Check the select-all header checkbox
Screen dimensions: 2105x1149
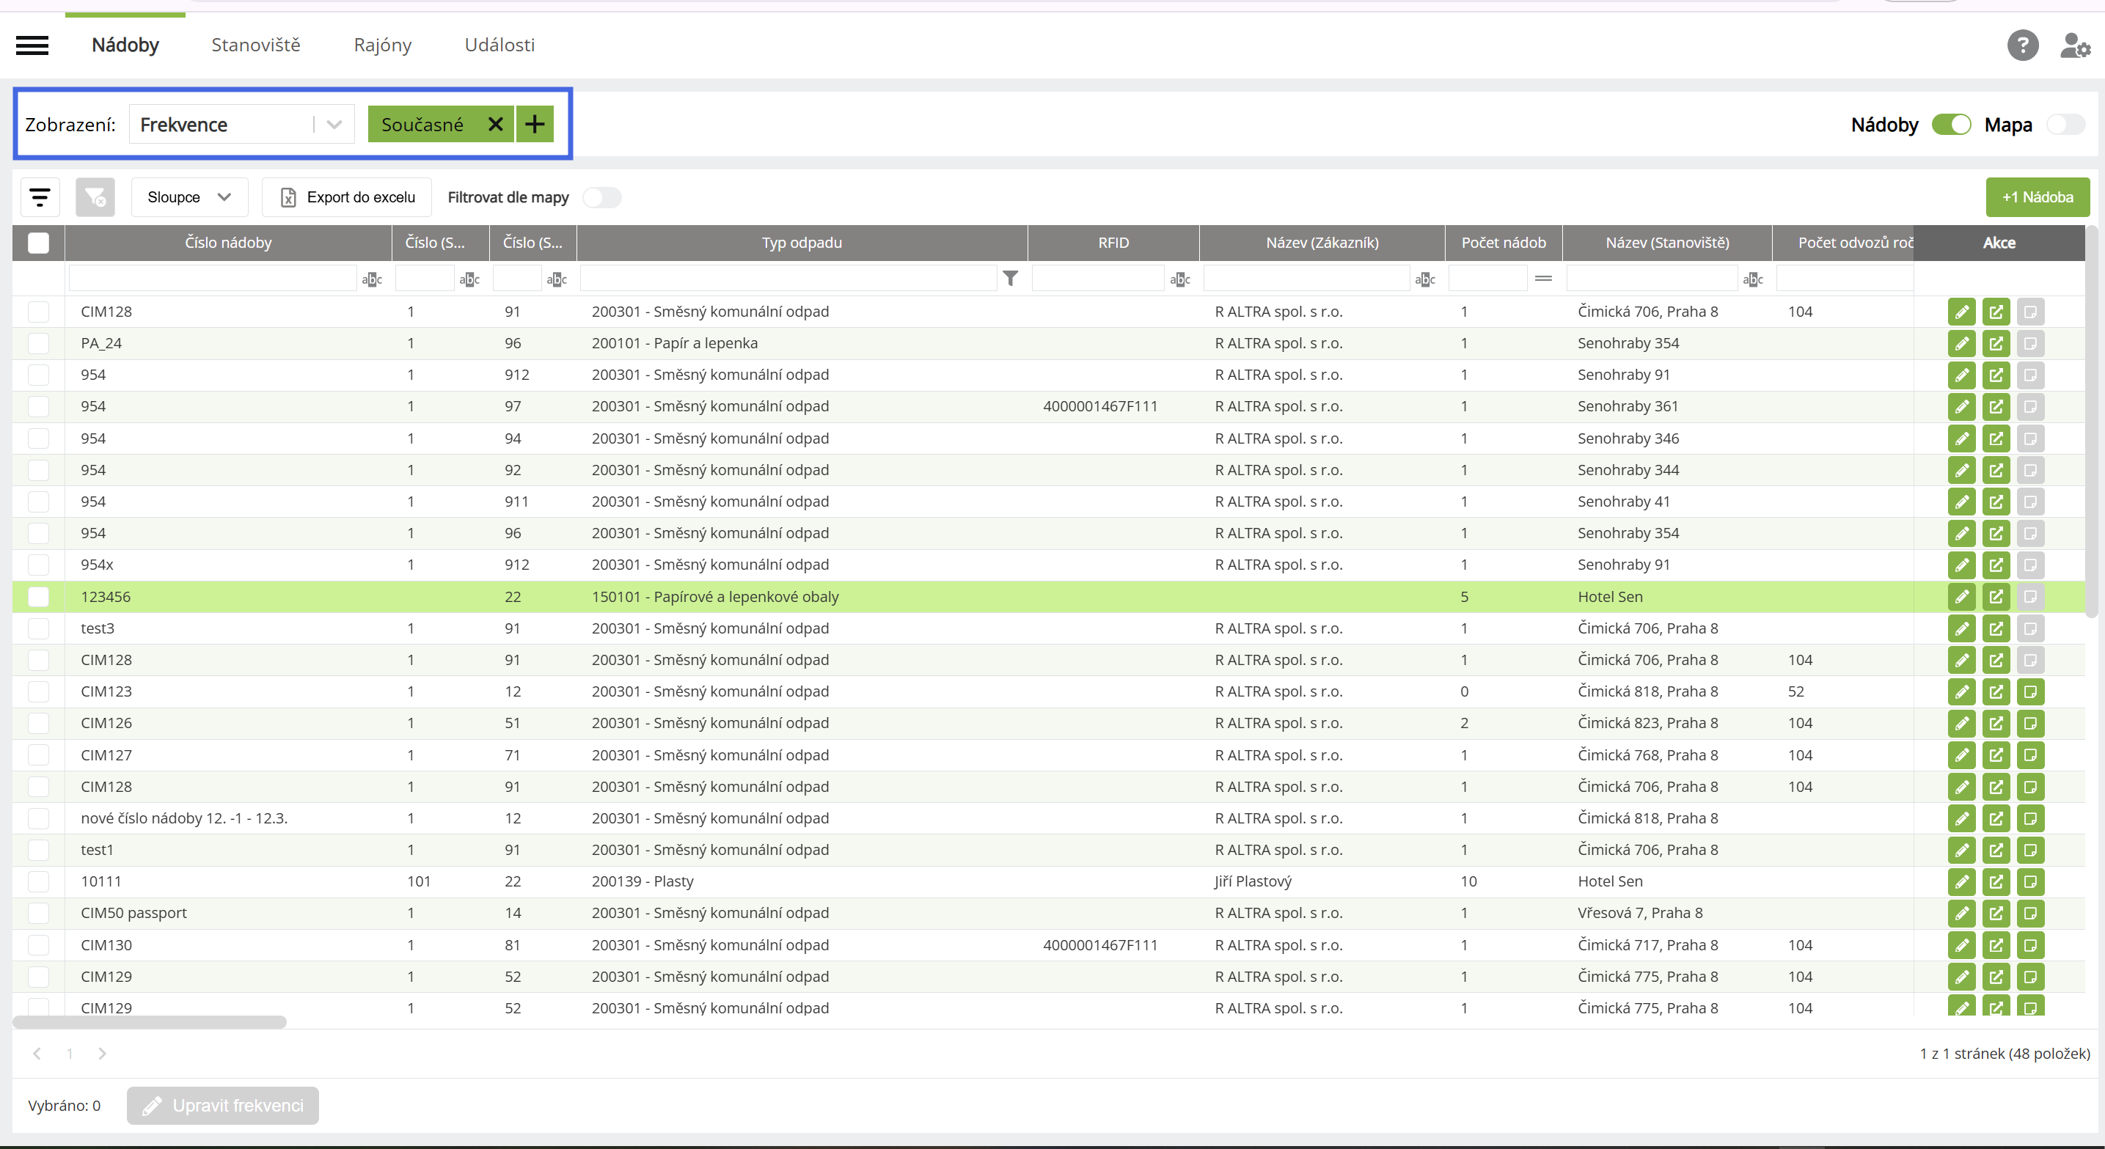tap(38, 243)
